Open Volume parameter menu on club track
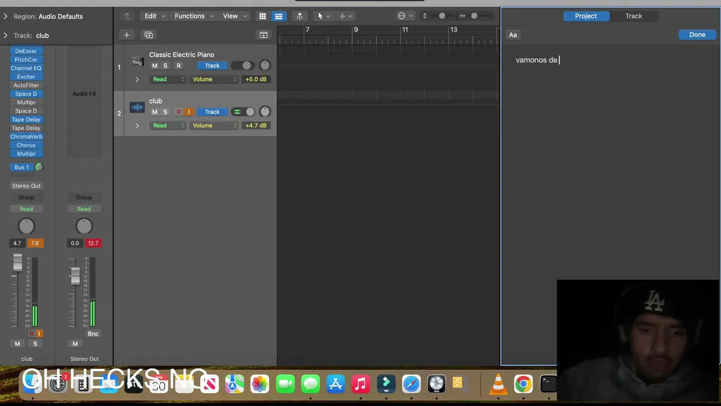Image resolution: width=721 pixels, height=406 pixels. click(214, 126)
